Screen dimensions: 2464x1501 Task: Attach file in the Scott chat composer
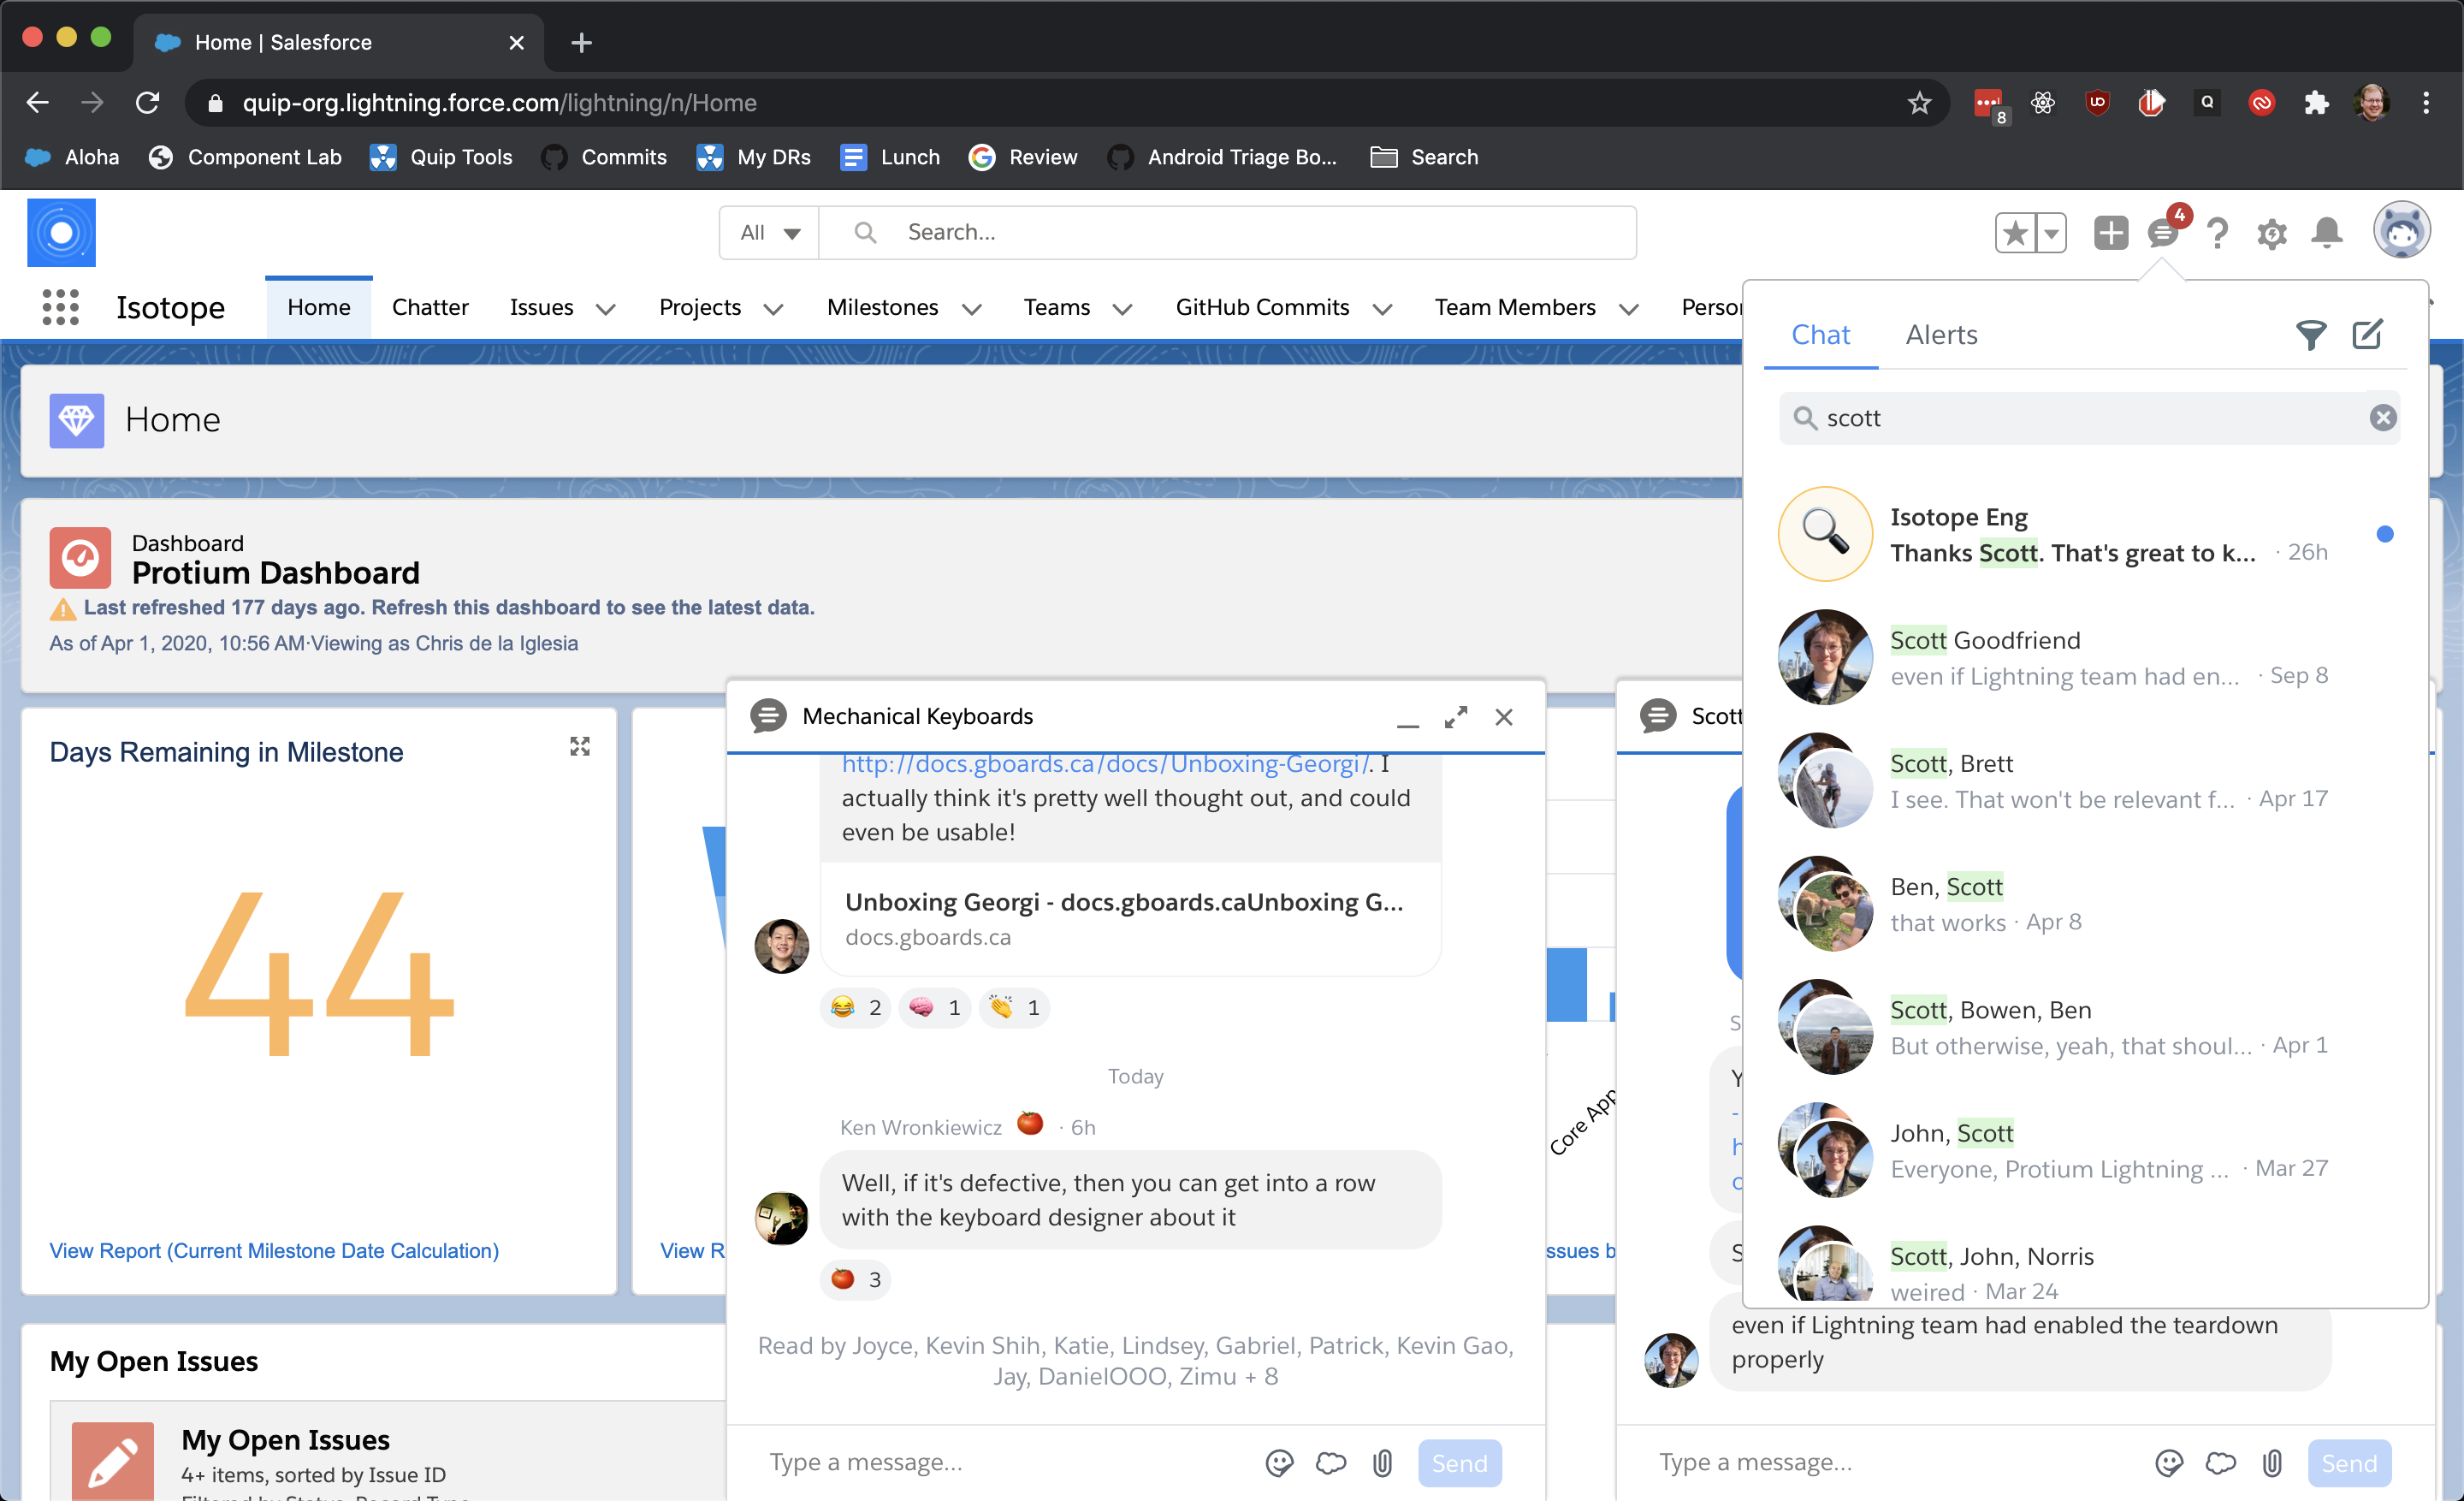(2272, 1463)
